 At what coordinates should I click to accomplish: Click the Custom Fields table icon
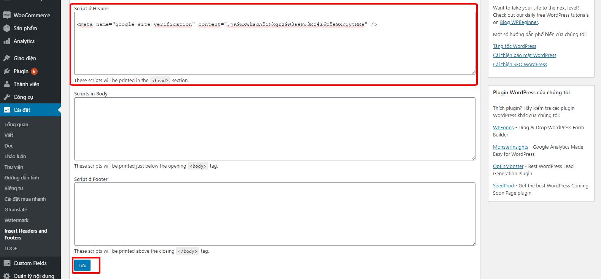pos(6,263)
